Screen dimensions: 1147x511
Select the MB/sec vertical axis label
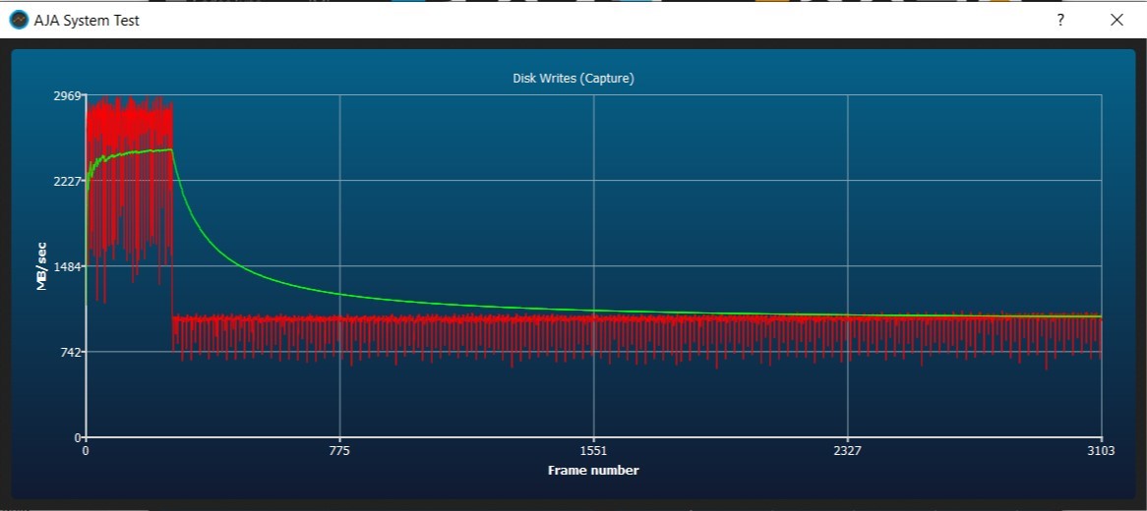point(42,266)
